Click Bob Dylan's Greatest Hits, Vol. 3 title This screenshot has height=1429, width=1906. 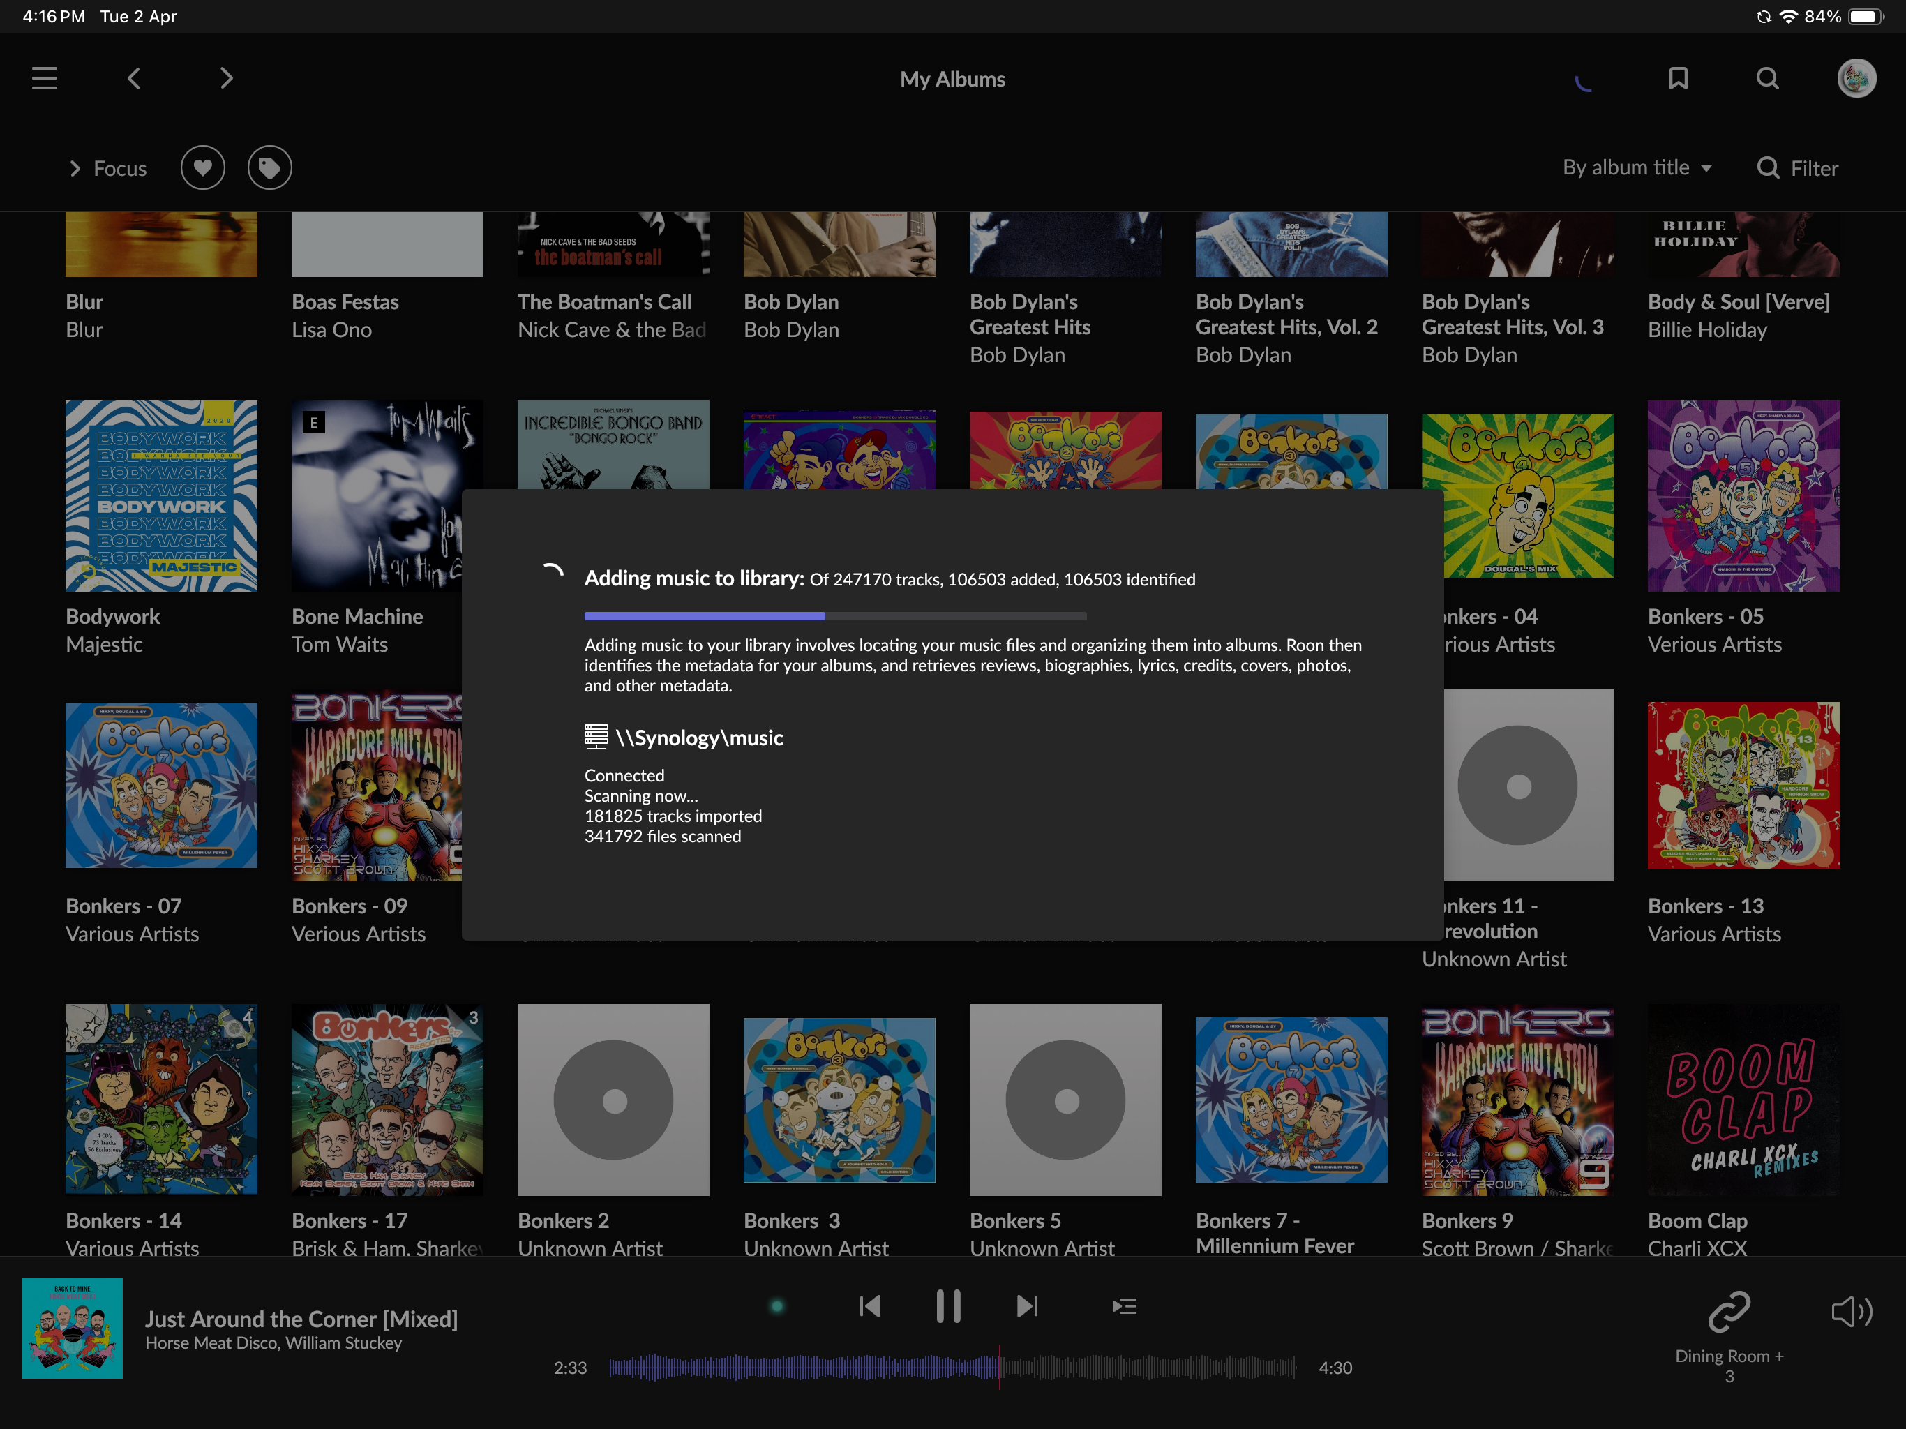tap(1513, 315)
